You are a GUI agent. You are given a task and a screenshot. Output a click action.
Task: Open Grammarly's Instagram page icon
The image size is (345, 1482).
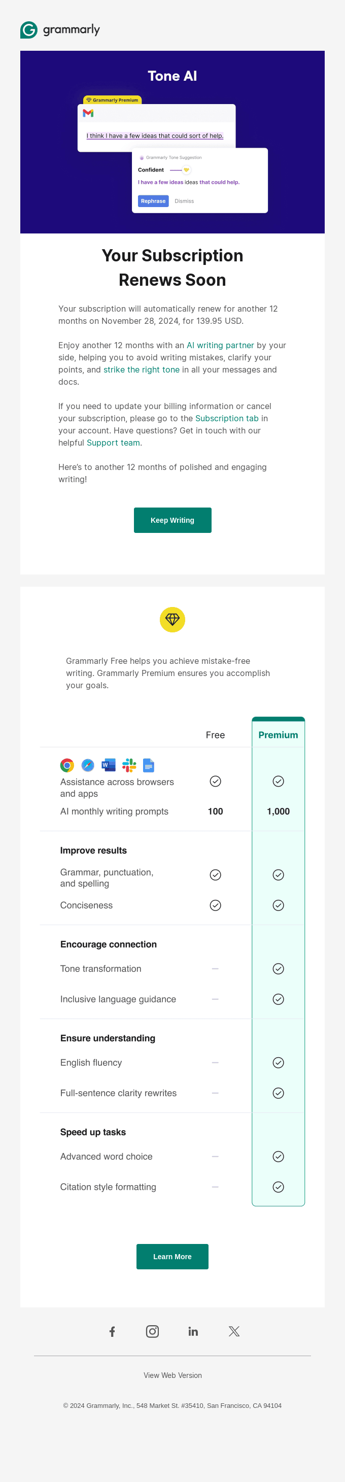pos(152,1331)
